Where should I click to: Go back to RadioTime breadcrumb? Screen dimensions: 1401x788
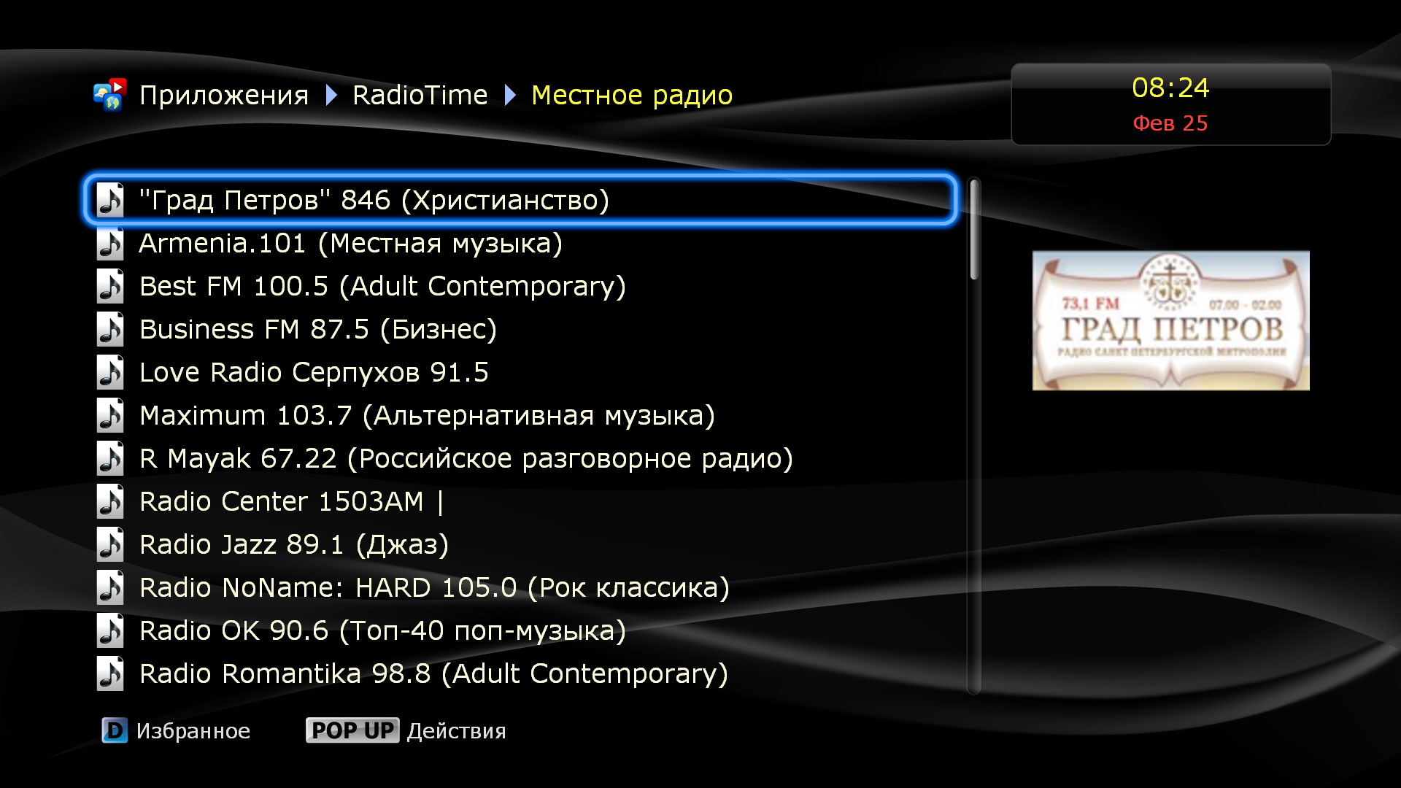[x=420, y=95]
